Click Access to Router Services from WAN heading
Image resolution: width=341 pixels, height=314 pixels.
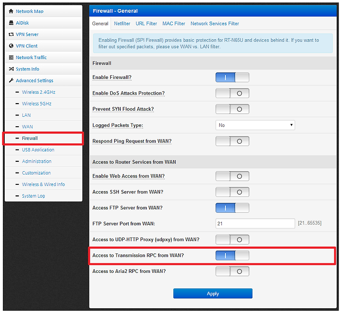pos(134,162)
